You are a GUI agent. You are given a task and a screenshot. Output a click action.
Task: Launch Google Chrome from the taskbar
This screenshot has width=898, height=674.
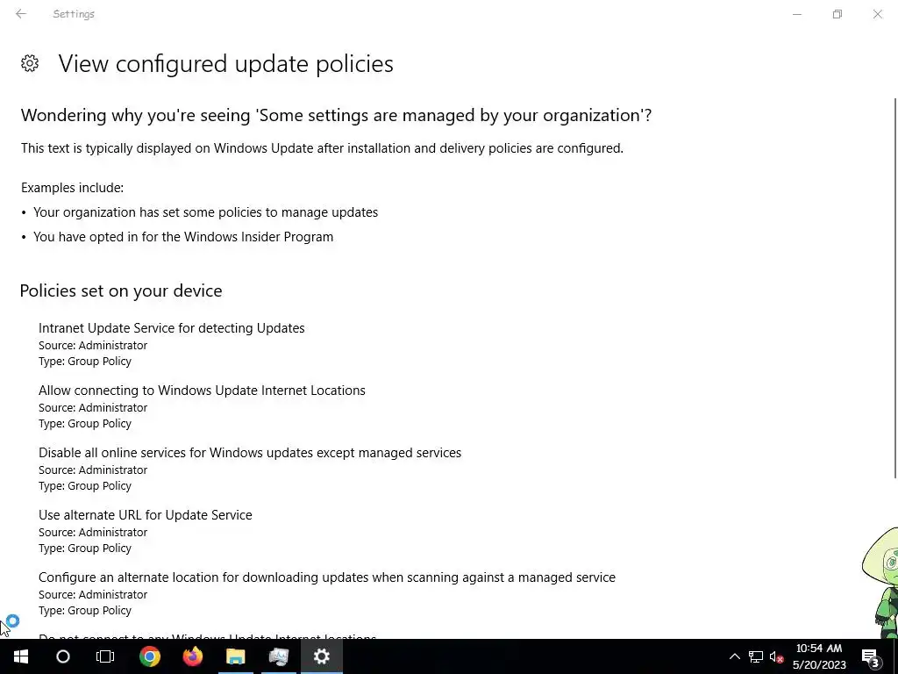pyautogui.click(x=149, y=656)
